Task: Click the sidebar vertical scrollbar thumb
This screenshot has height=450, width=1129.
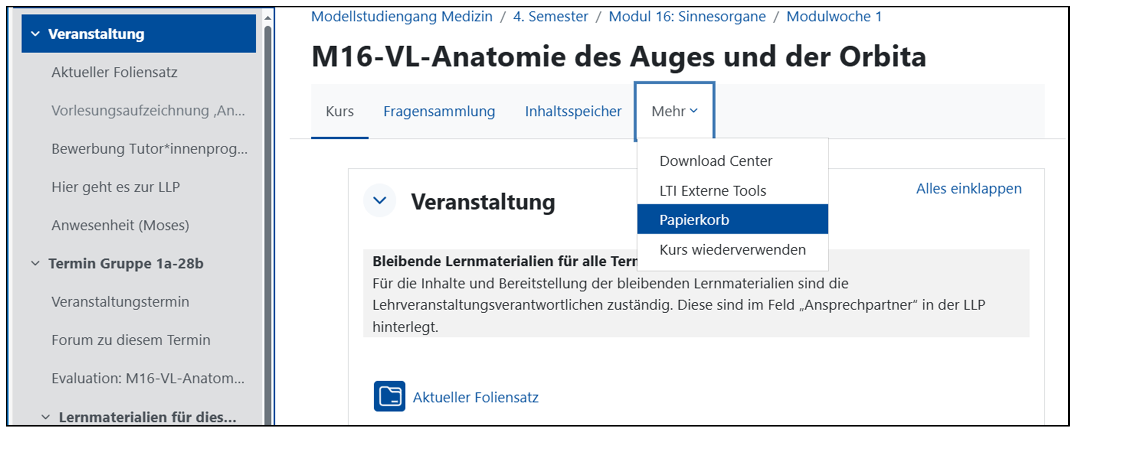Action: pyautogui.click(x=268, y=225)
